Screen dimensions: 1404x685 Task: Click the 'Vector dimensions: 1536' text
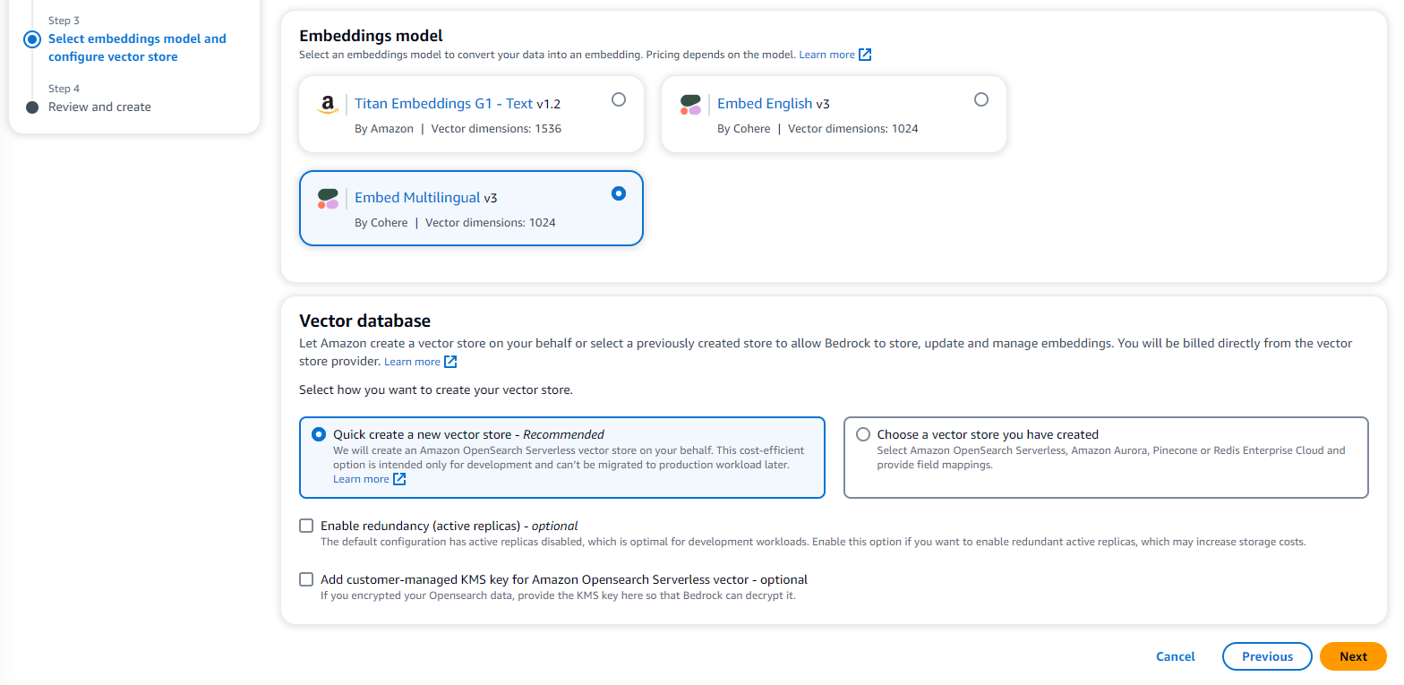coord(496,128)
